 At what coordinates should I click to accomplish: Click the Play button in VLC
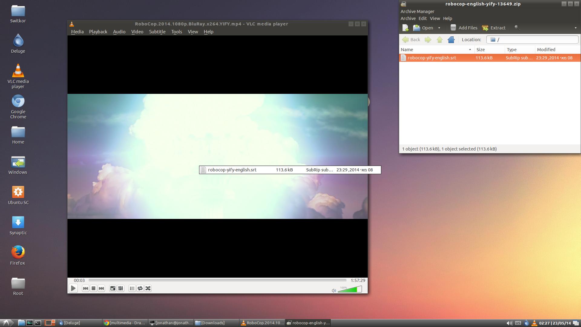click(x=73, y=288)
